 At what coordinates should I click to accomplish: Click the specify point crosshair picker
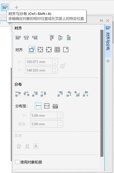pos(63,66)
